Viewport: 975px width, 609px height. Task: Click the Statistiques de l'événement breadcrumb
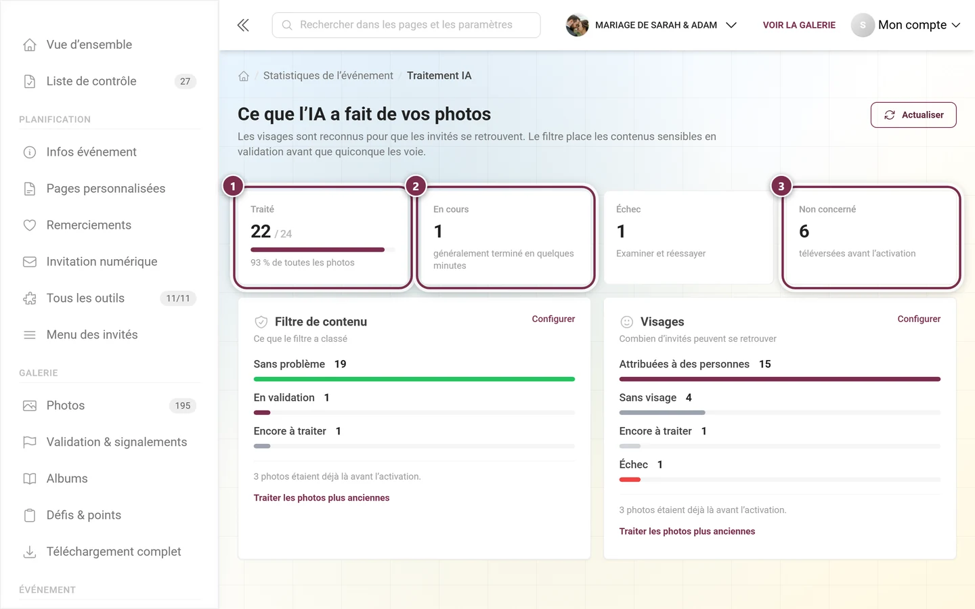click(328, 76)
